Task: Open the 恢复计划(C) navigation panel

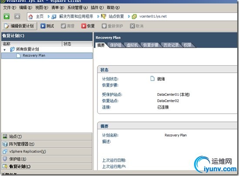Action: [x=47, y=166]
